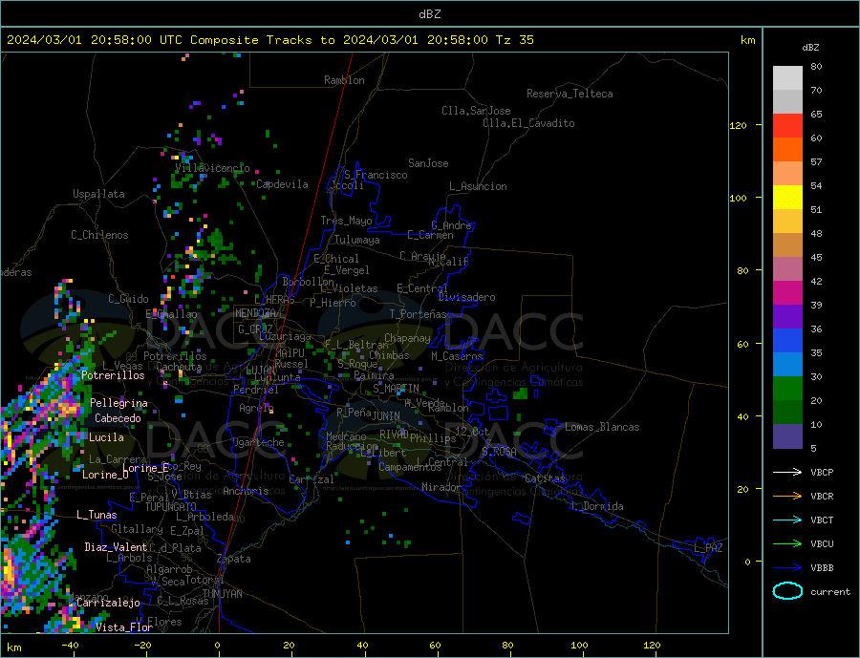This screenshot has height=658, width=860.
Task: Click the MENDOZA label on the map
Action: pos(255,313)
